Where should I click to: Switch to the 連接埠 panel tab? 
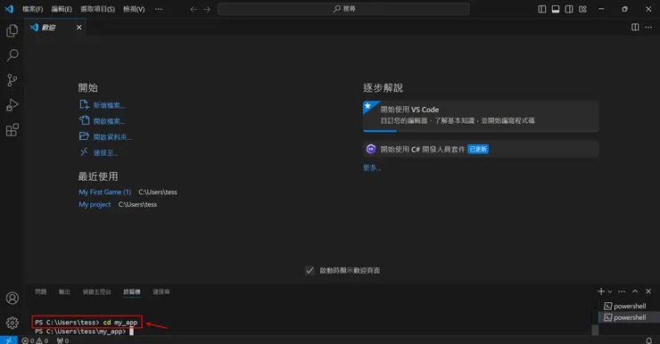(x=161, y=291)
